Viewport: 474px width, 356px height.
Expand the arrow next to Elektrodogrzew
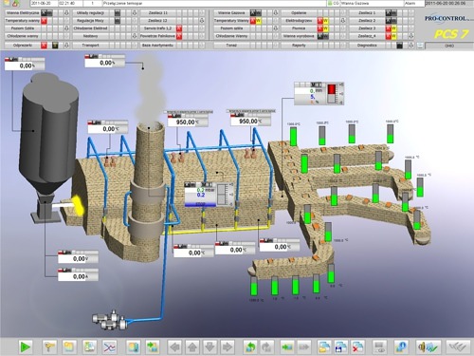tap(343, 21)
